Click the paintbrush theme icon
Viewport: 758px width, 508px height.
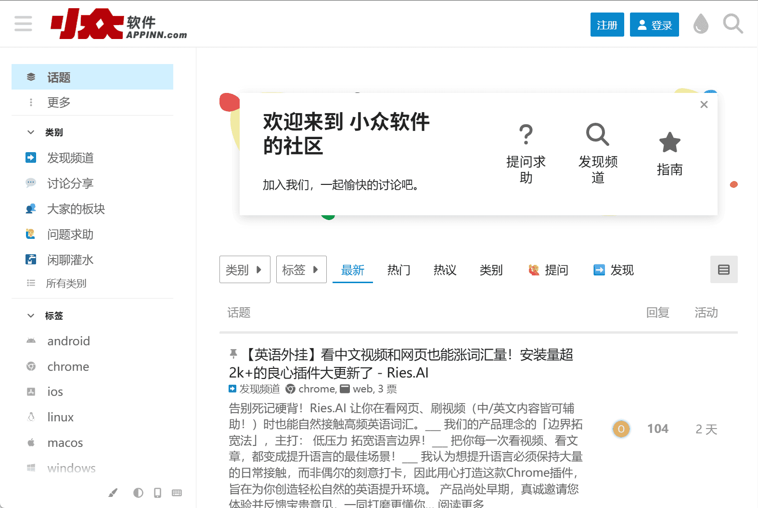tap(113, 493)
